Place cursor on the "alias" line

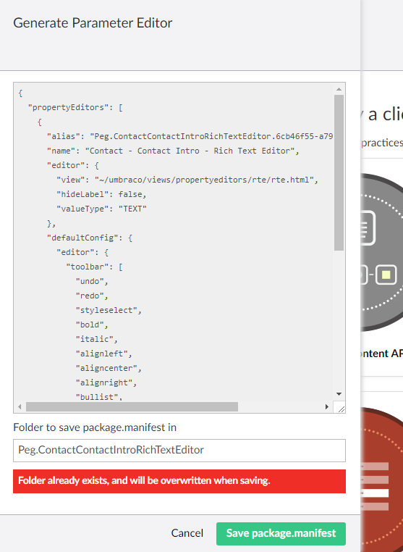pyautogui.click(x=190, y=136)
